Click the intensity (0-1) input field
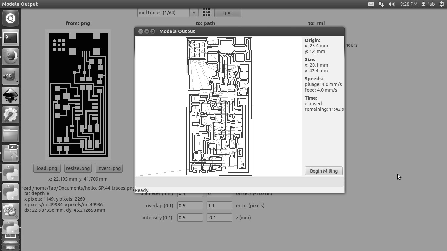The width and height of the screenshot is (447, 251). tap(190, 218)
